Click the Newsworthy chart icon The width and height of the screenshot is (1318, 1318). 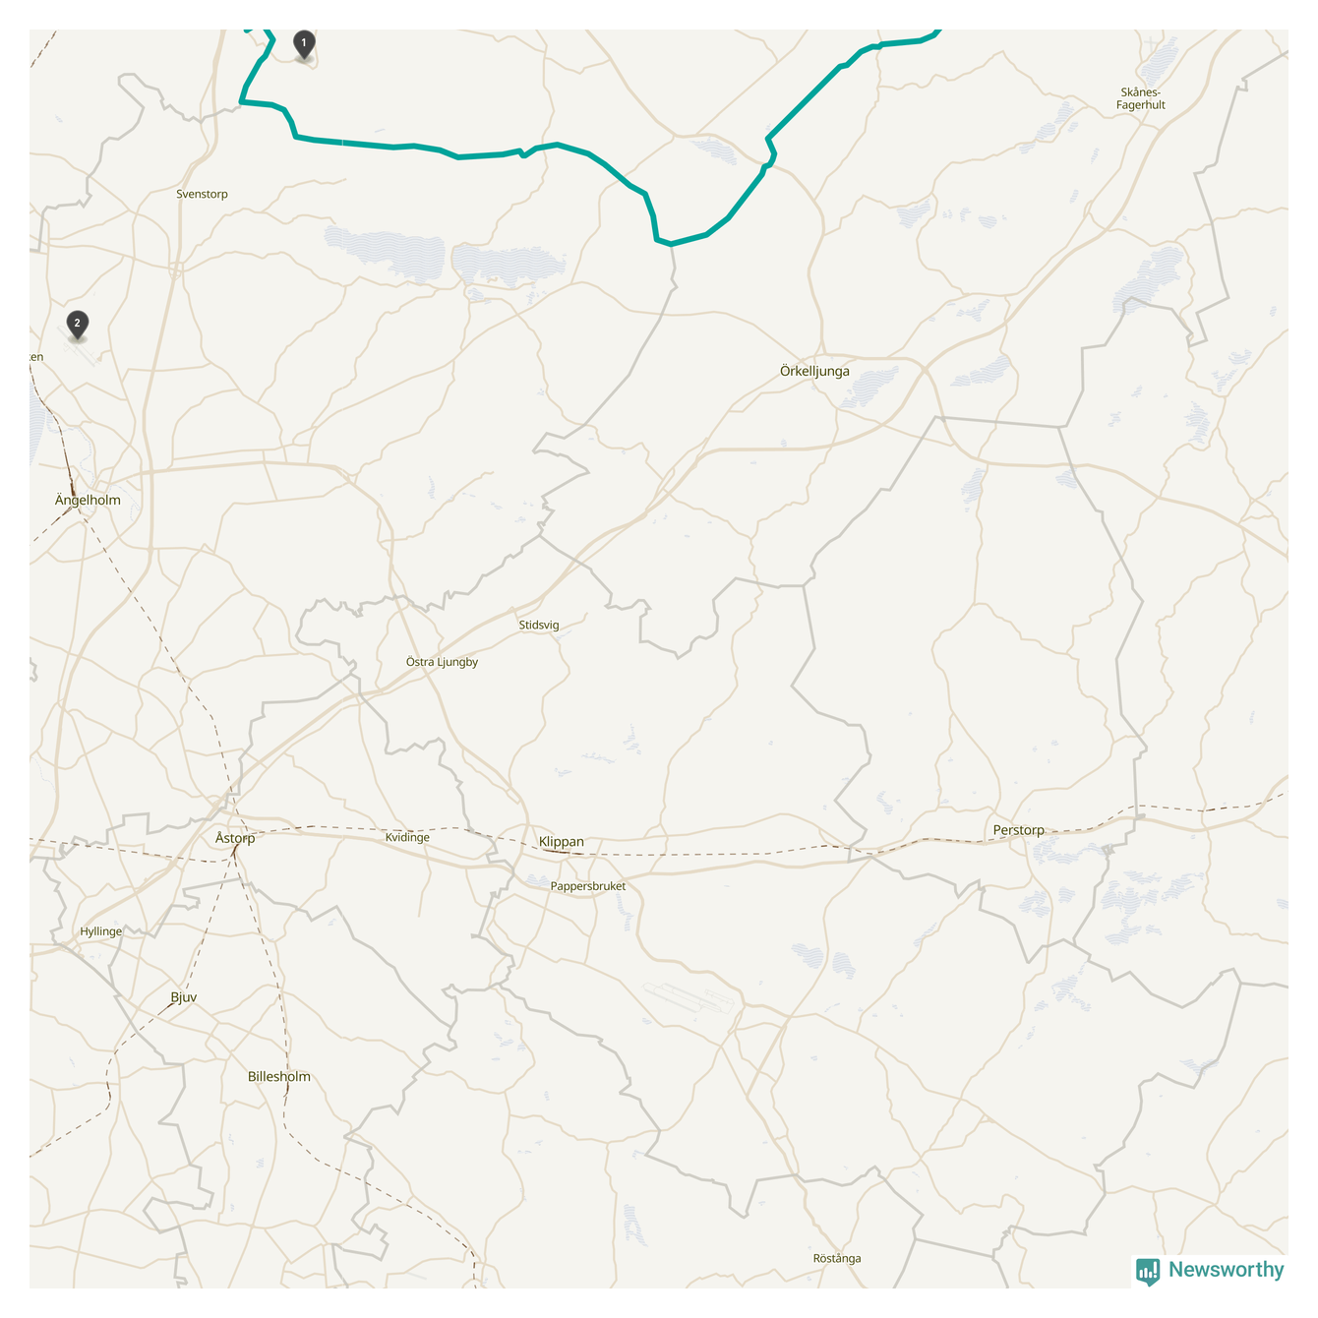pos(1148,1272)
